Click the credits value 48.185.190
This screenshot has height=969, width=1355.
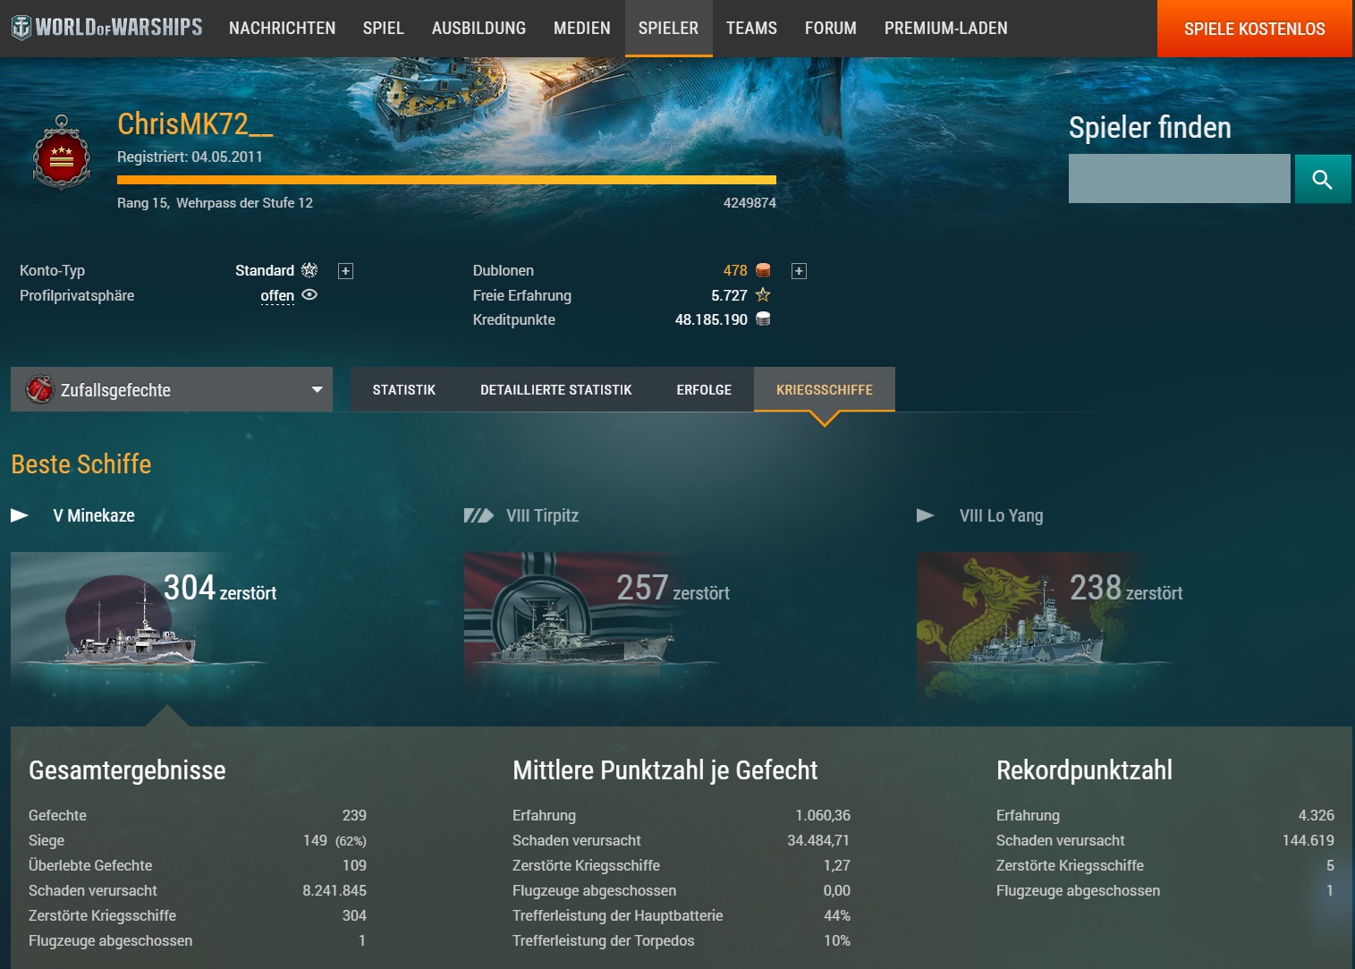point(711,319)
